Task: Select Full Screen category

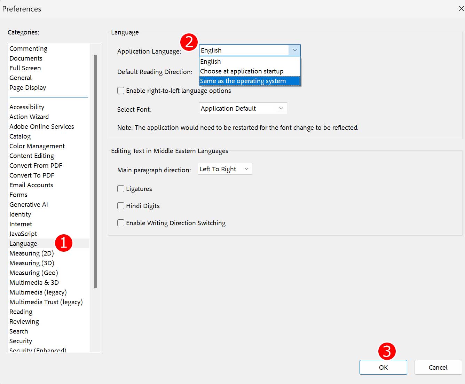Action: [25, 68]
